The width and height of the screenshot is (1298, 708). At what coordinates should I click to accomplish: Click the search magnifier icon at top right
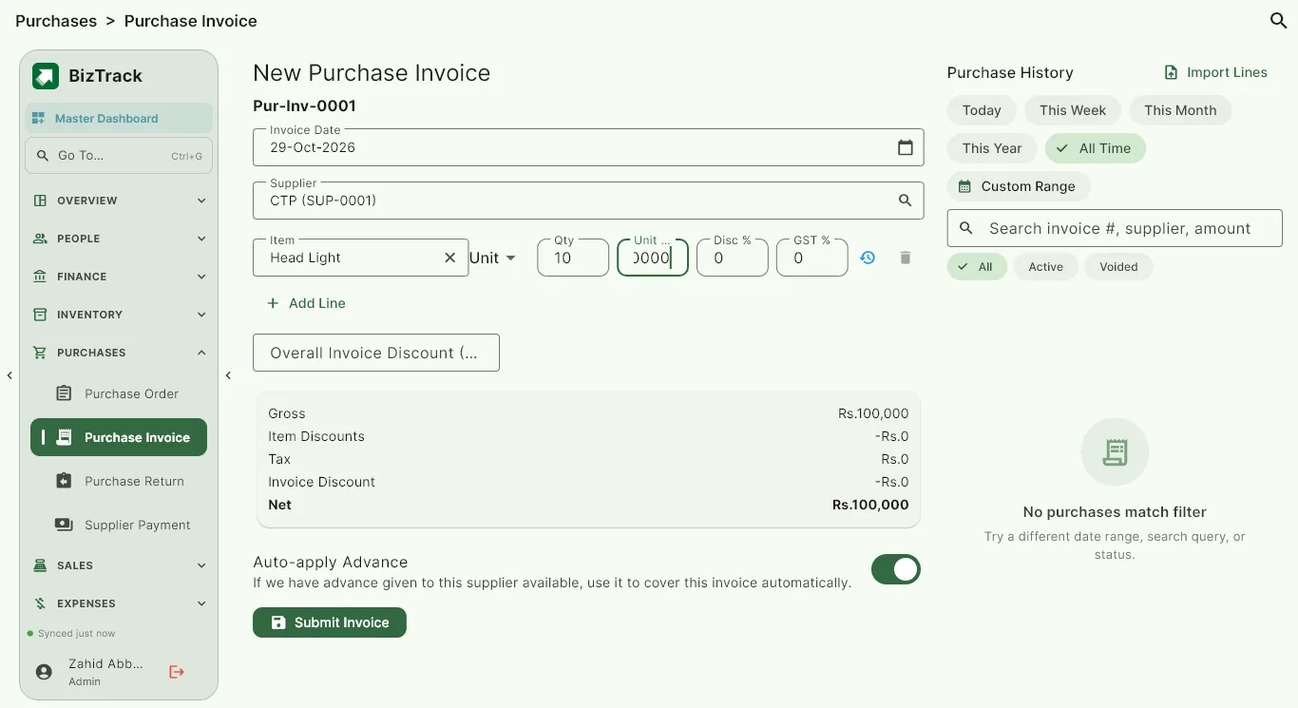tap(1278, 20)
